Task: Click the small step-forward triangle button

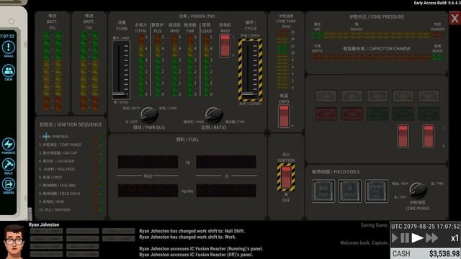Action: pos(395,238)
